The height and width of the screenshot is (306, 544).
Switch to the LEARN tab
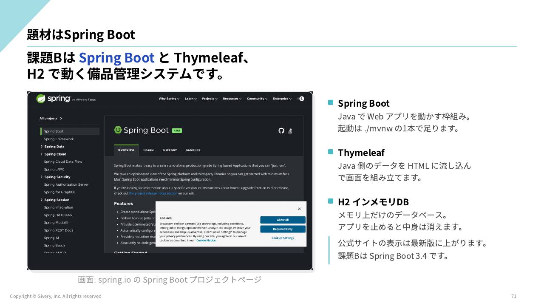[148, 150]
